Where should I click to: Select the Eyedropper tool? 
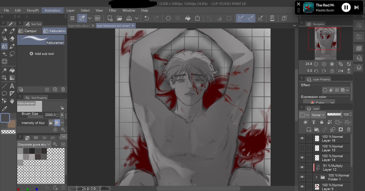tap(5, 109)
